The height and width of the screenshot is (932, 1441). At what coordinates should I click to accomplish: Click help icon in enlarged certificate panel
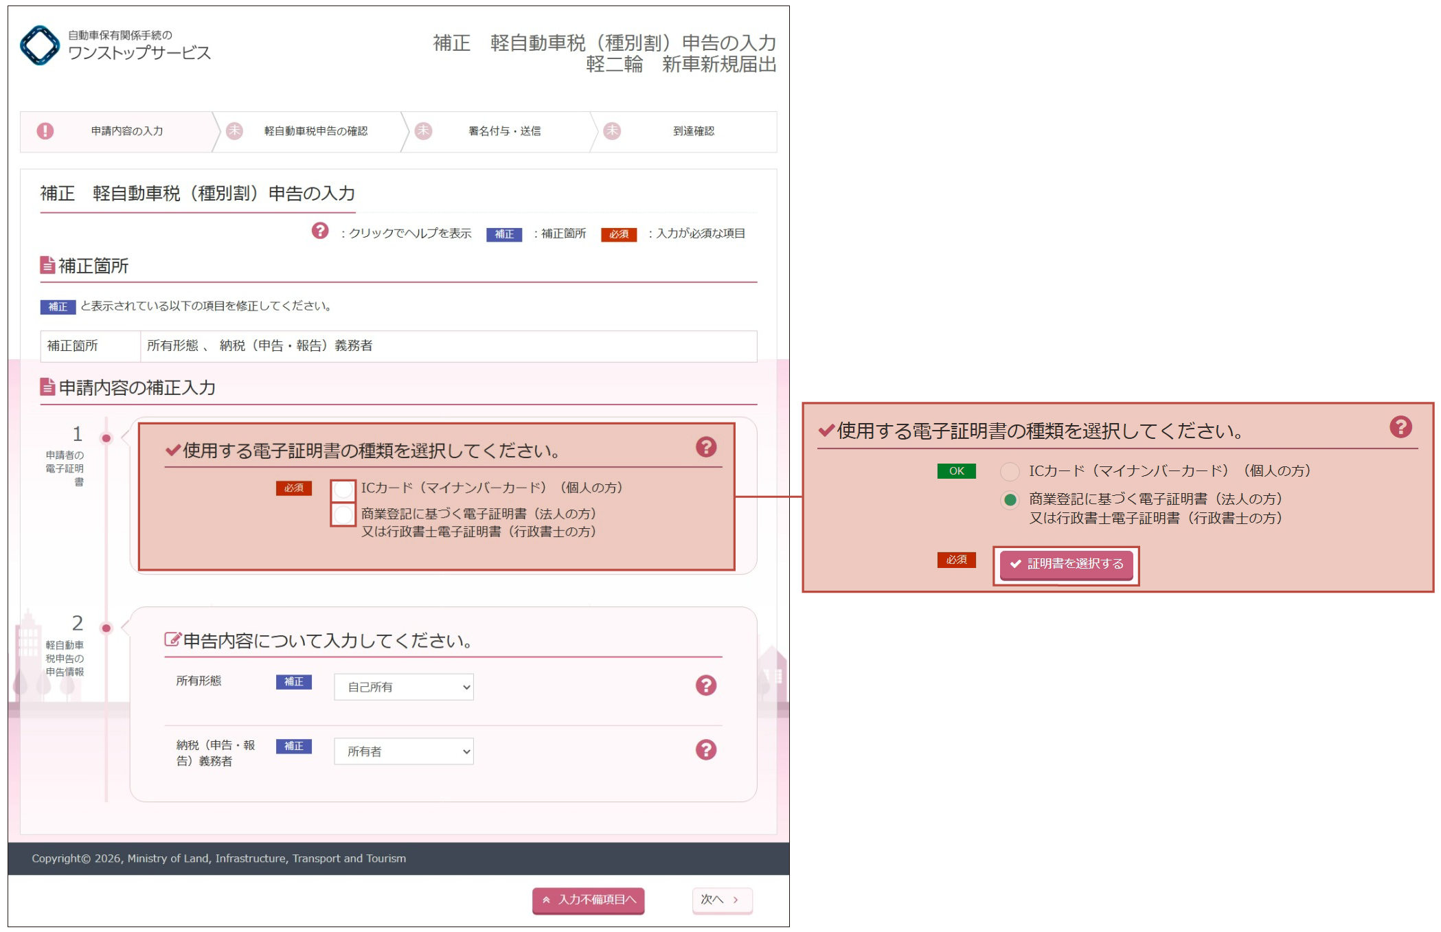1400,427
